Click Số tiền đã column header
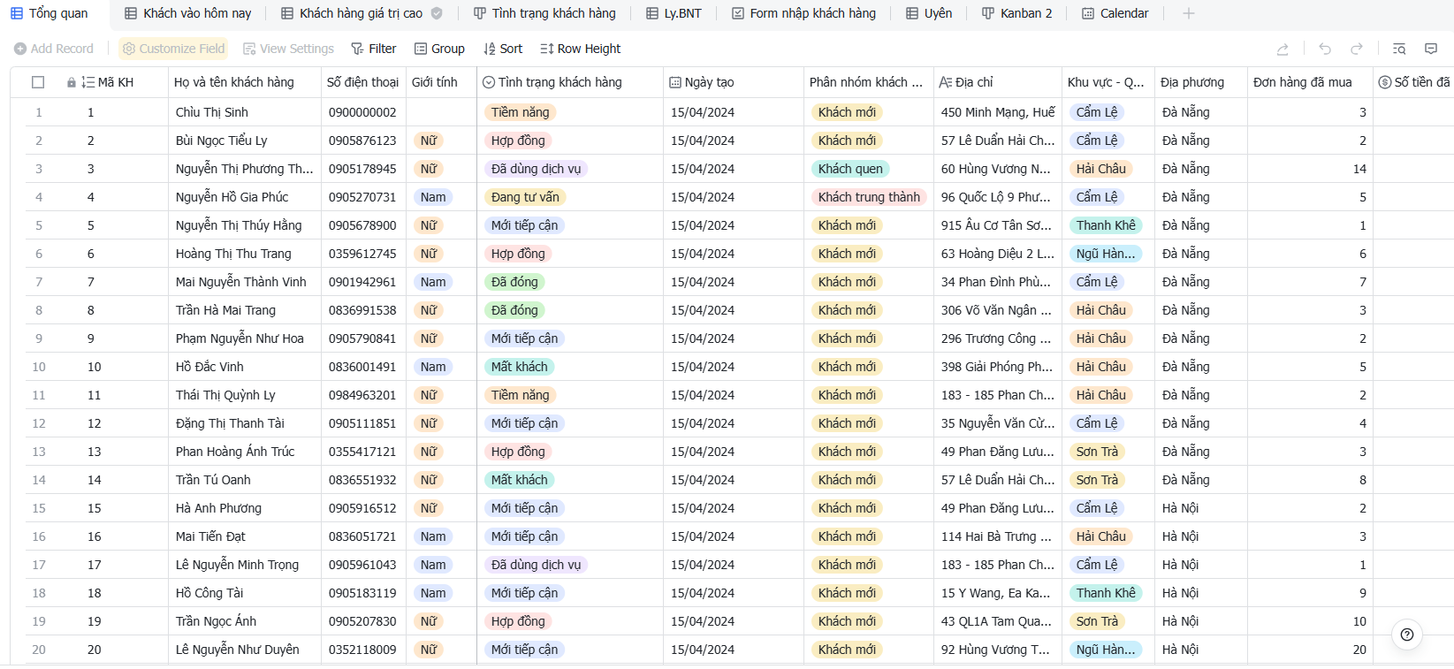Image resolution: width=1454 pixels, height=669 pixels. [x=1415, y=82]
